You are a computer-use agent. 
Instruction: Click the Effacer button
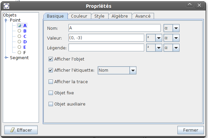[21, 130]
